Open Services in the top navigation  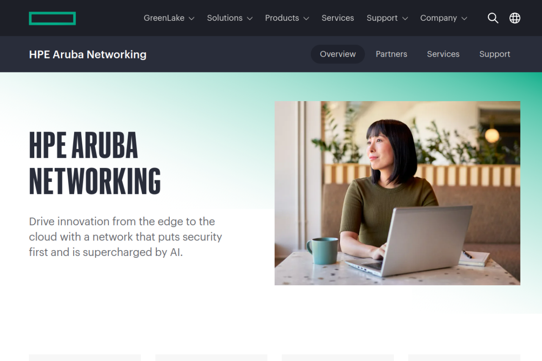click(x=337, y=18)
